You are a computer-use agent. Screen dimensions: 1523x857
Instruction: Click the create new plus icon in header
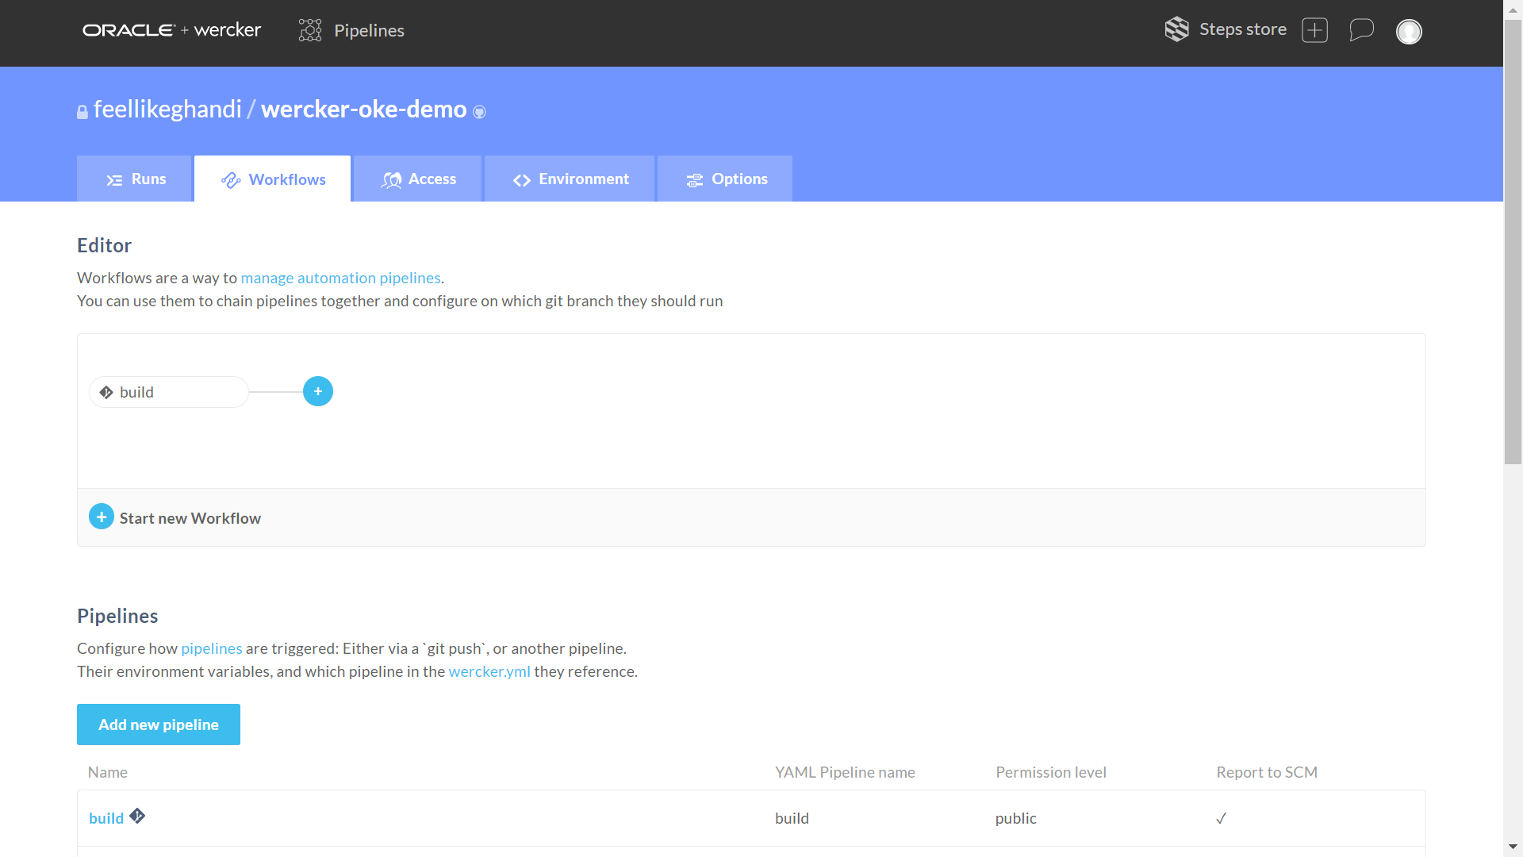coord(1314,30)
